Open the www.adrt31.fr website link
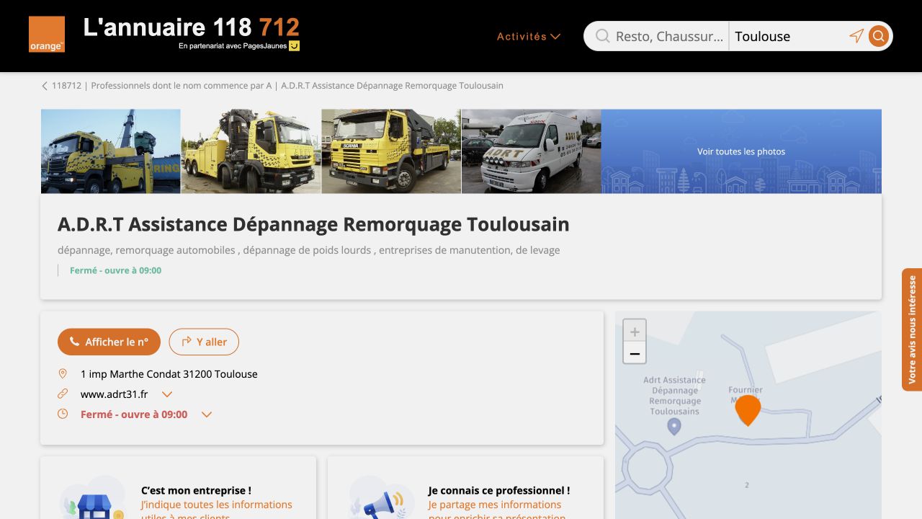Viewport: 922px width, 519px height. [115, 394]
